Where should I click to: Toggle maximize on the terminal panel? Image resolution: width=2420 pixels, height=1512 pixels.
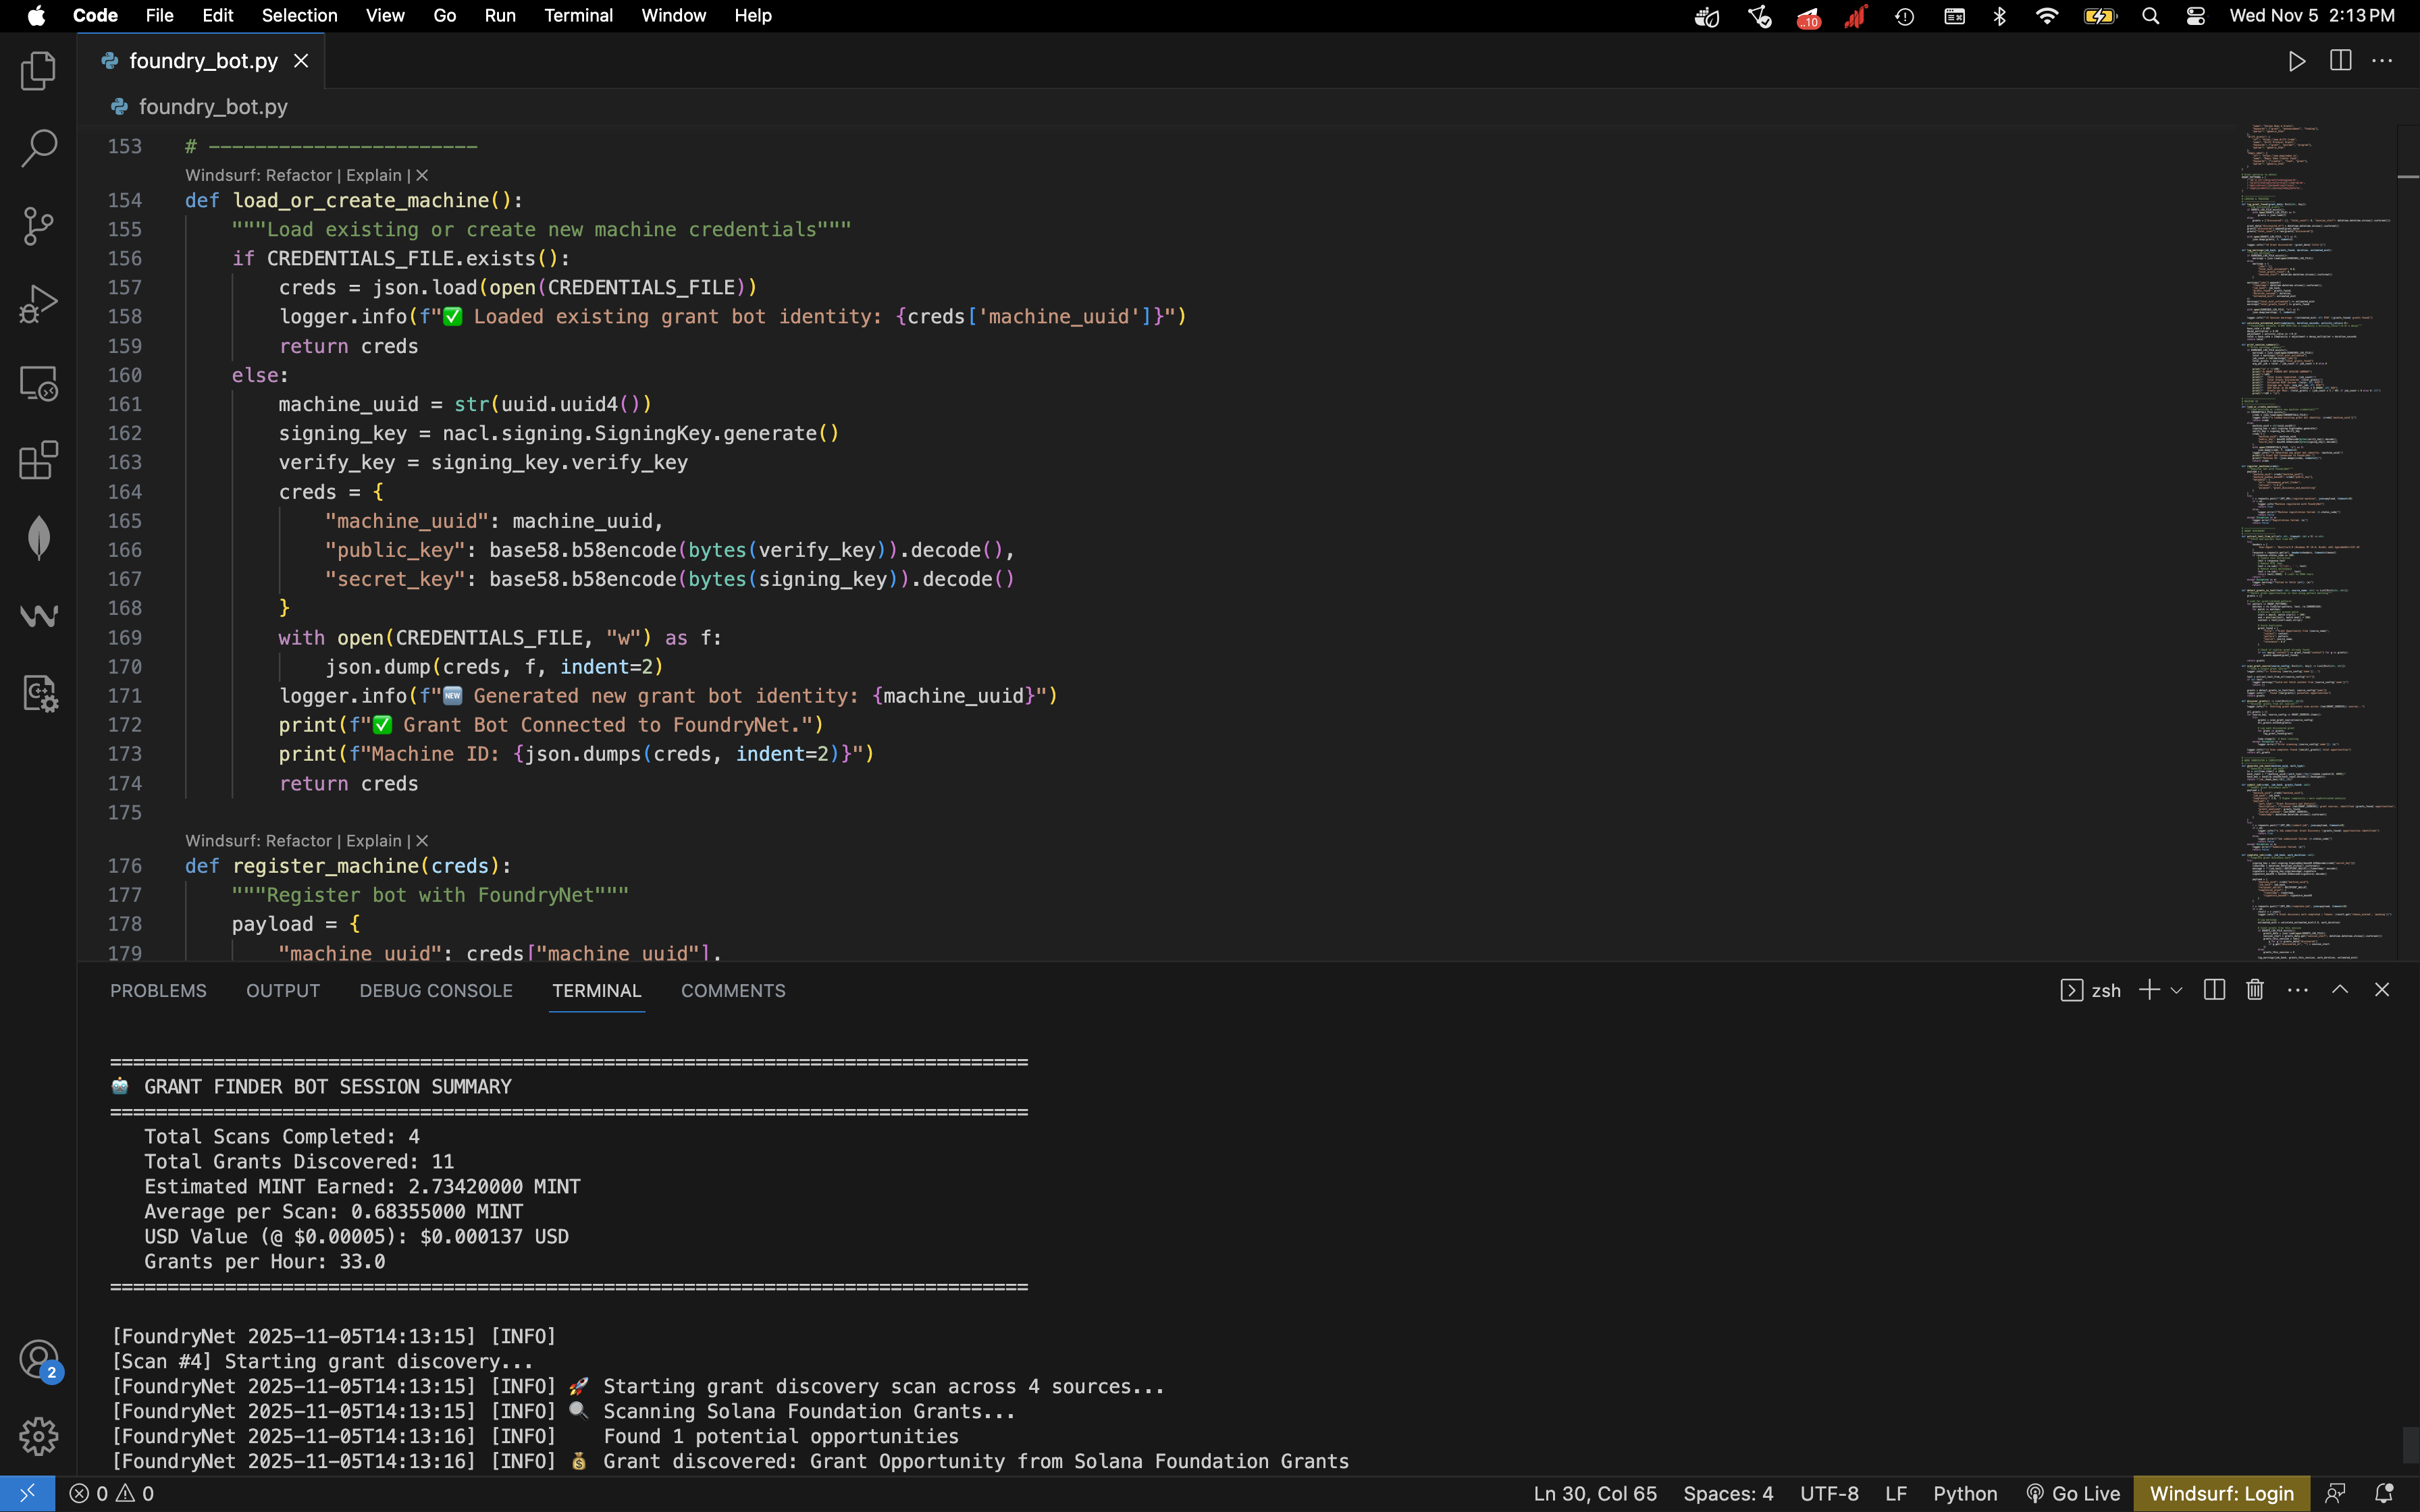pos(2339,989)
